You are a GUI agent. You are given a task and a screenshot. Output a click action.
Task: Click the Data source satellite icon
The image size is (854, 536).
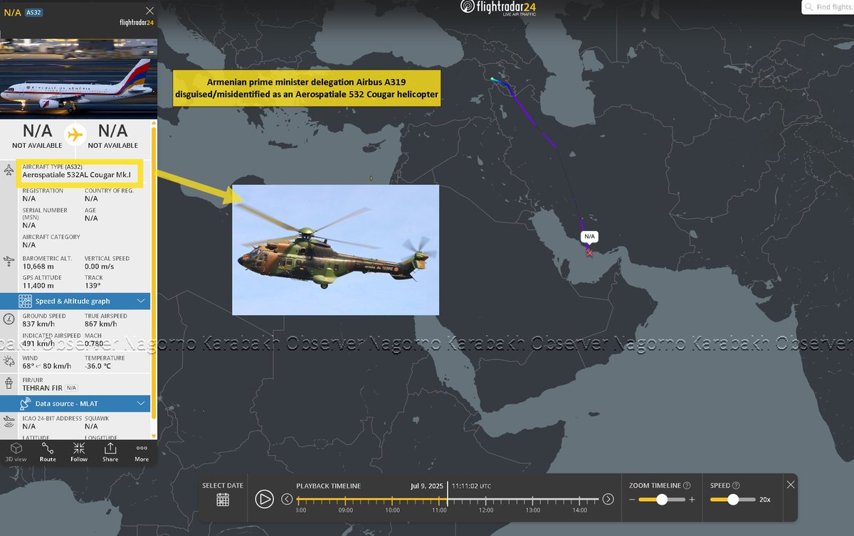tap(26, 404)
